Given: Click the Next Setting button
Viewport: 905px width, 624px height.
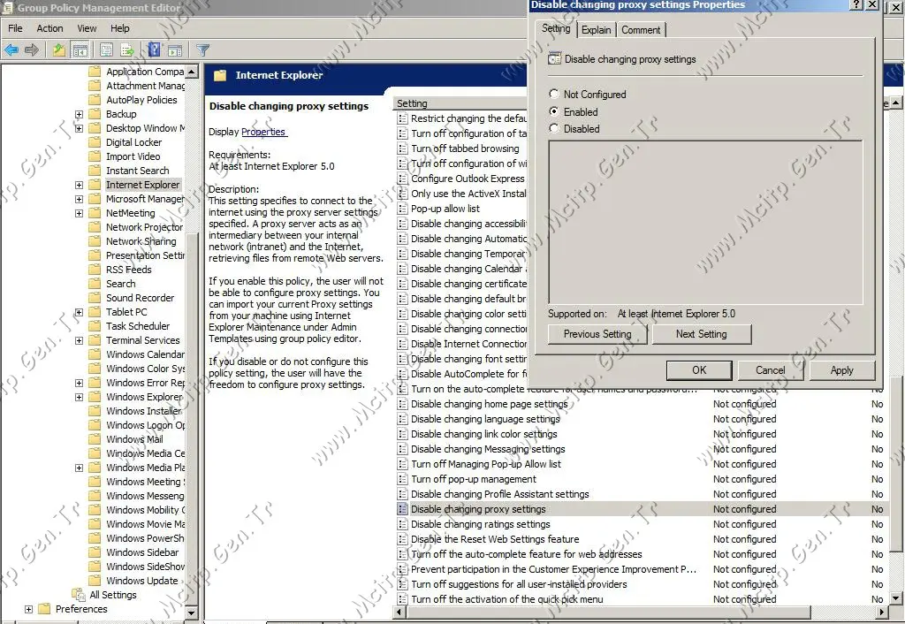Looking at the screenshot, I should [x=701, y=333].
